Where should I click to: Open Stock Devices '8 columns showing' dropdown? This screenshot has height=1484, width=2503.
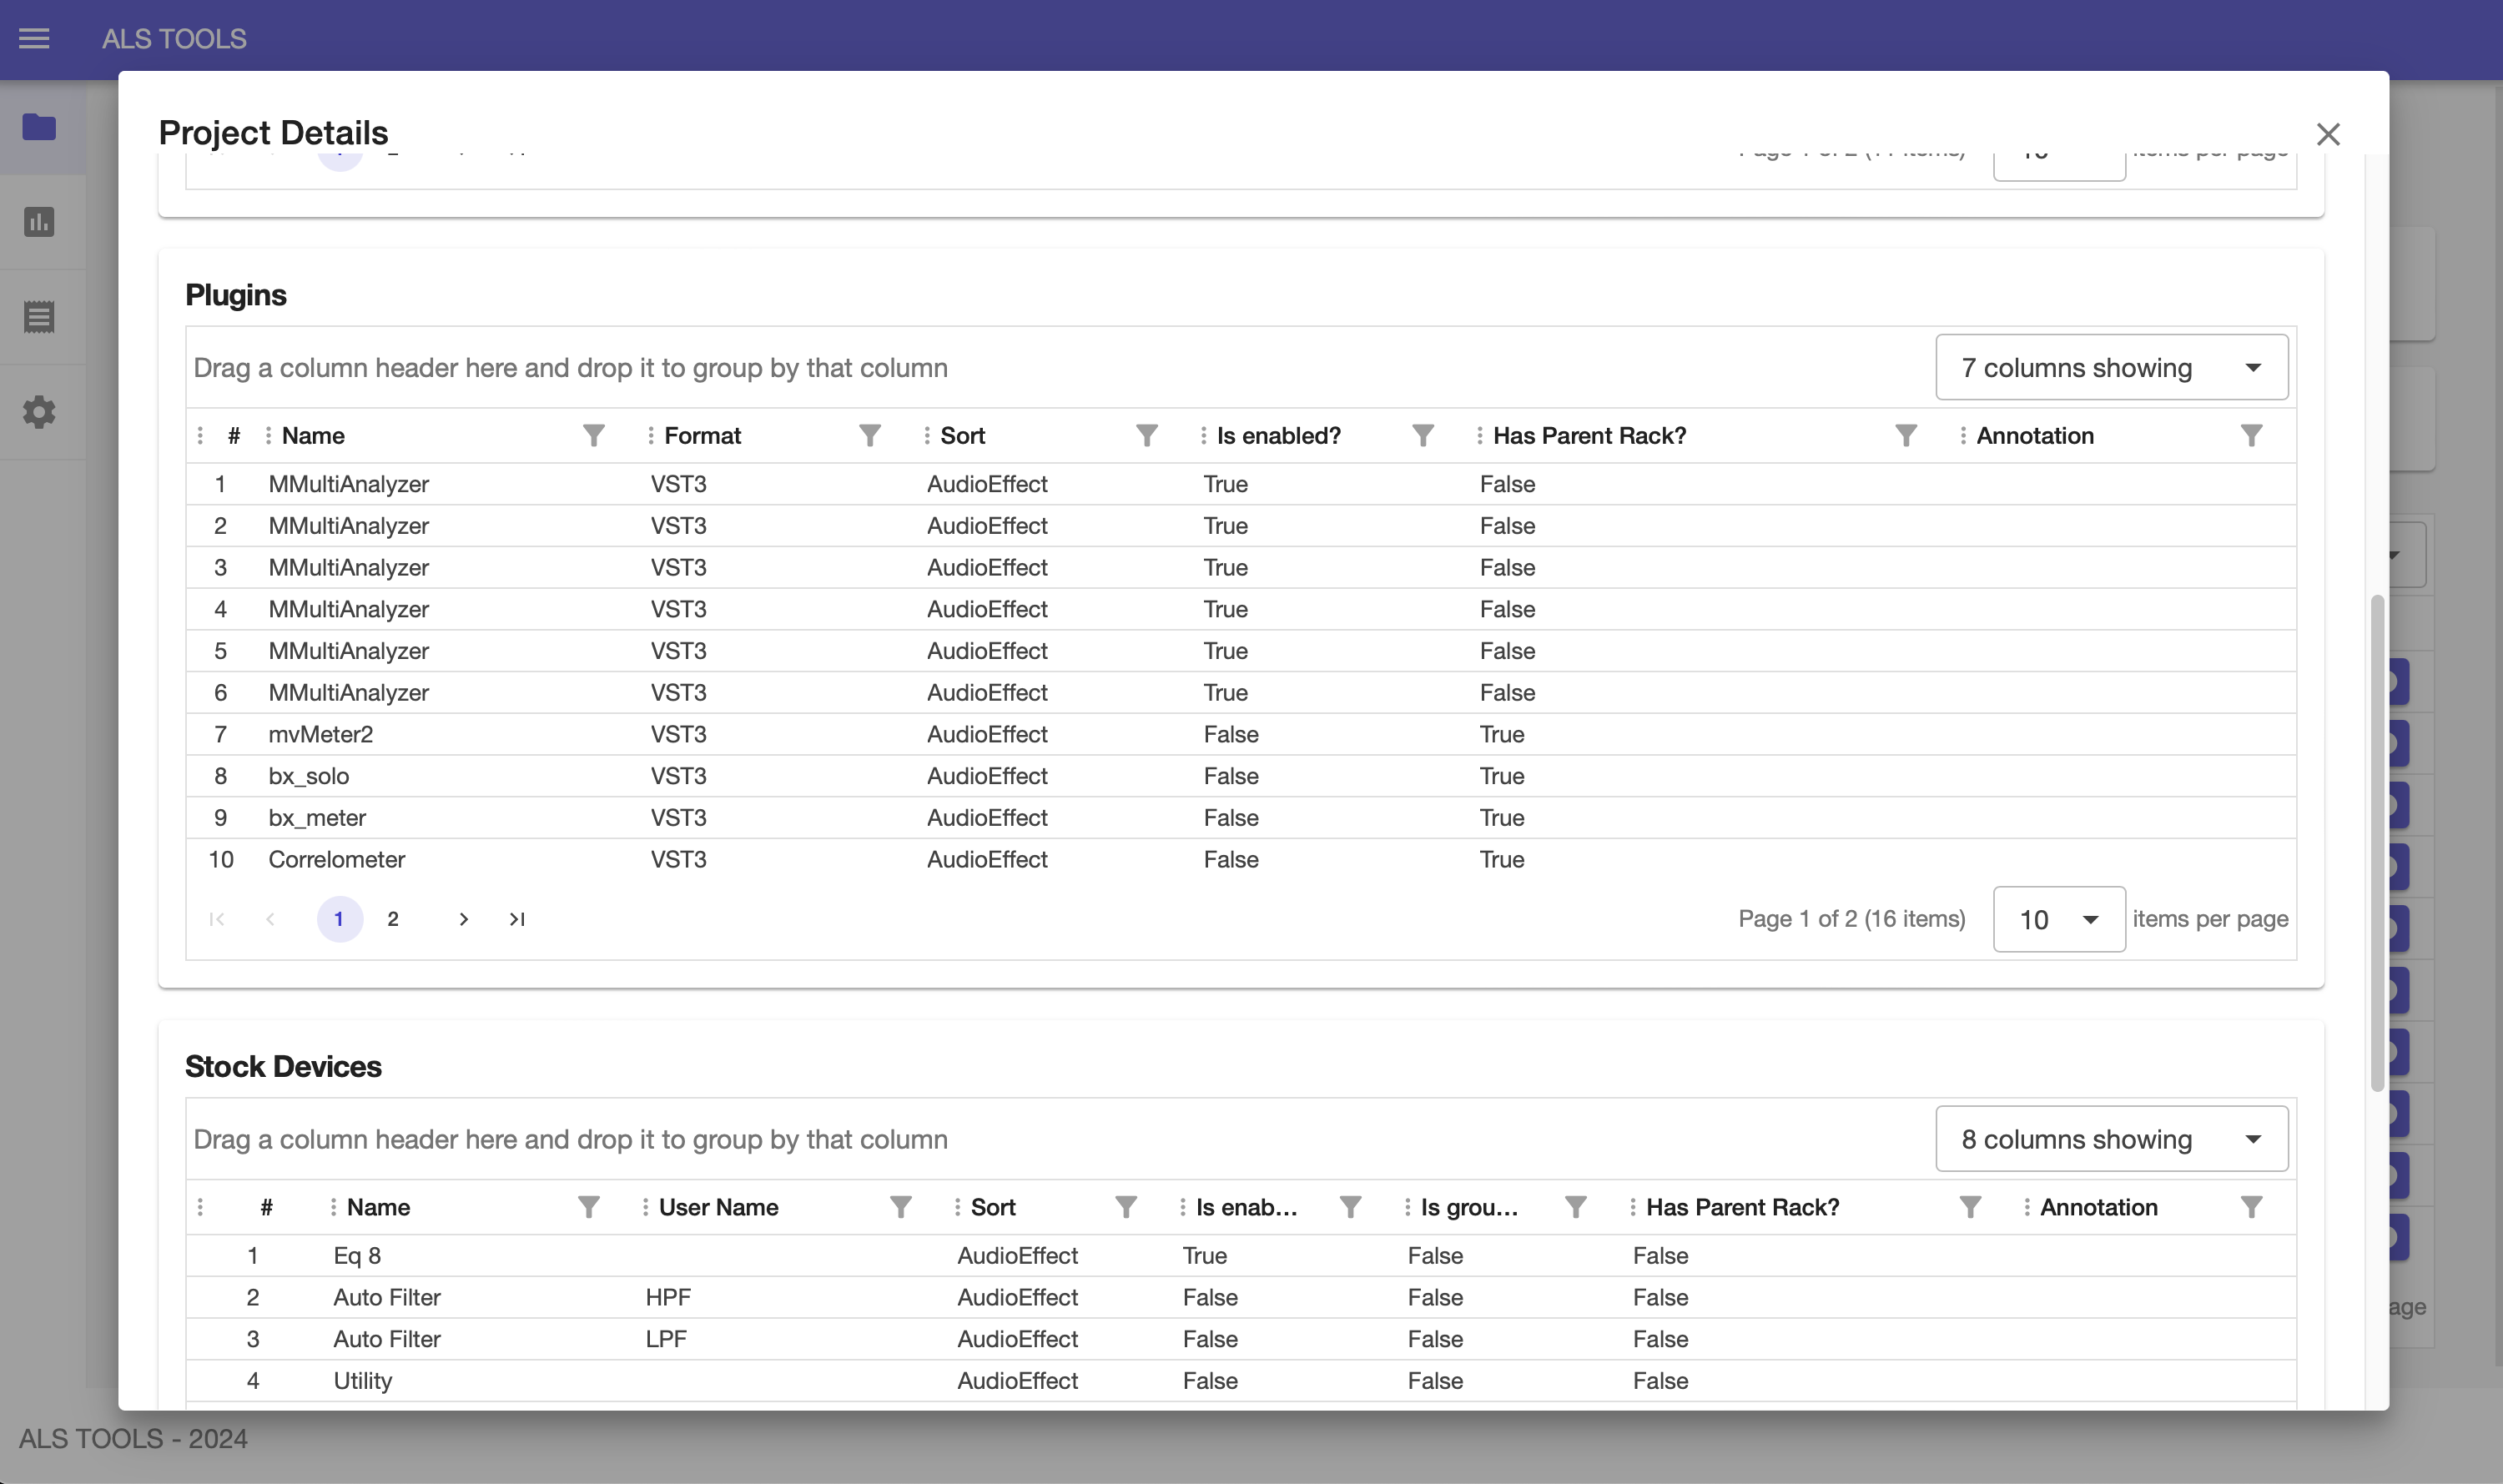click(2111, 1139)
